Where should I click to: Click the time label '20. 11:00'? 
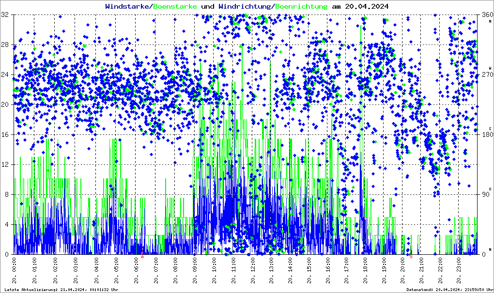(x=234, y=270)
